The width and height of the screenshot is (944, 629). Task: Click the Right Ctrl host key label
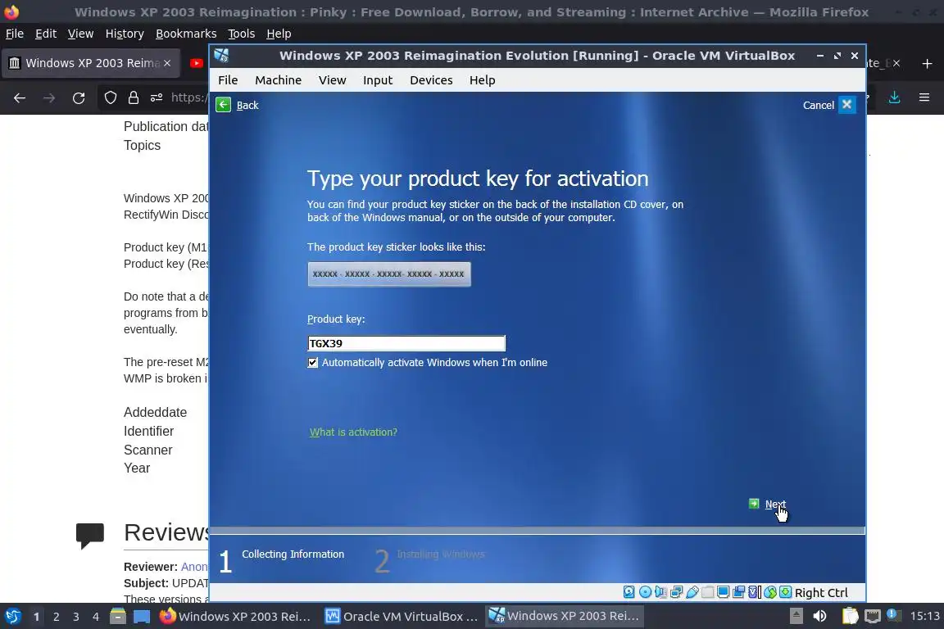click(821, 593)
